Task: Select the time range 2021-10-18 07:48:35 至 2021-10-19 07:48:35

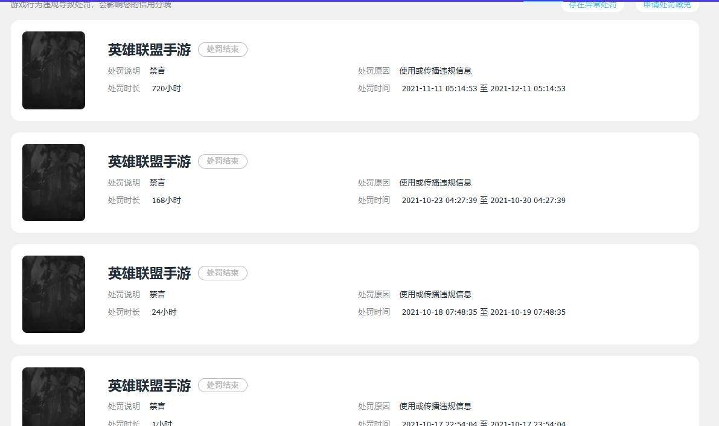Action: tap(484, 312)
